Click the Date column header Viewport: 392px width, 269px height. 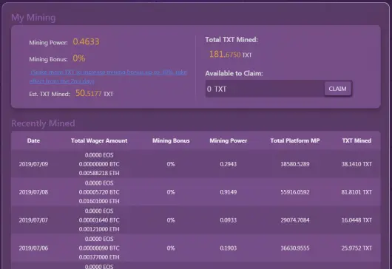pyautogui.click(x=33, y=140)
